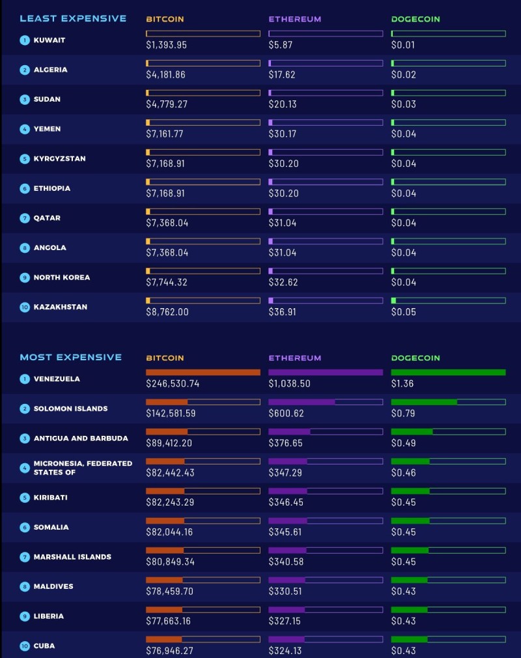Screen dimensions: 521x658
Task: Click the number 1 badge beside Kuwait
Action: (x=25, y=40)
